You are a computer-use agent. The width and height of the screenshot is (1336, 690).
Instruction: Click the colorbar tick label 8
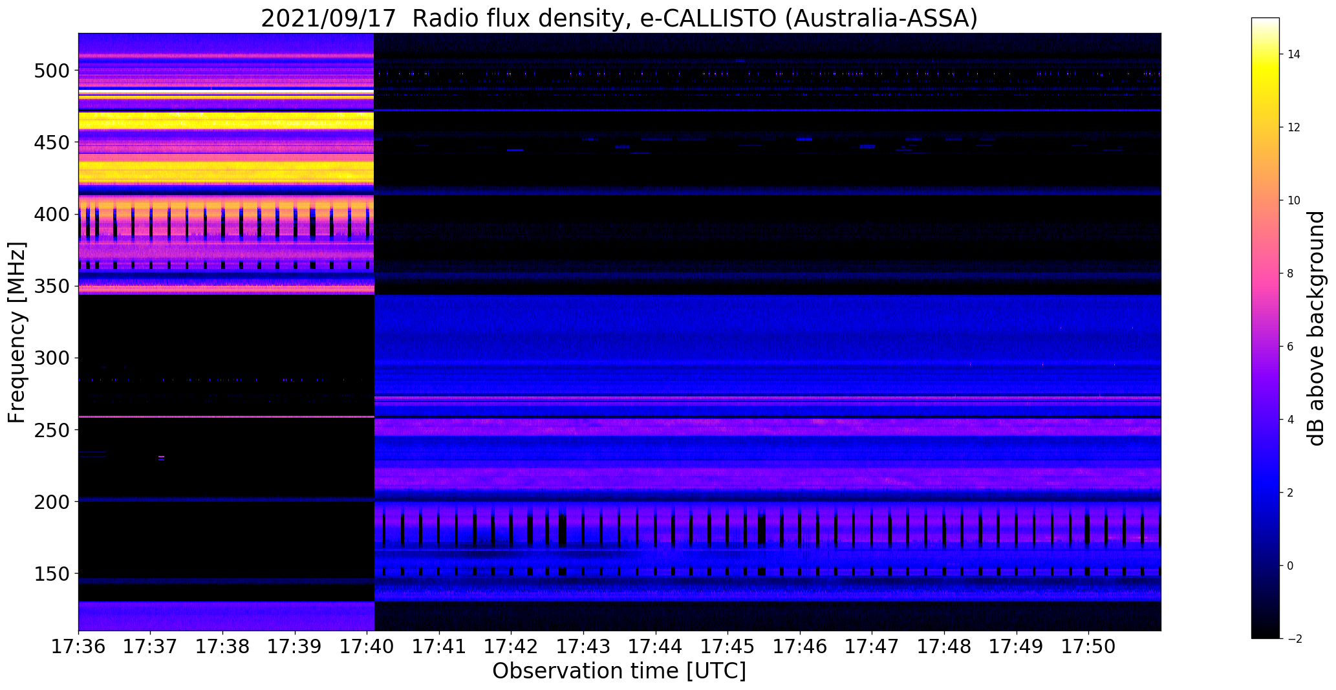(1291, 274)
